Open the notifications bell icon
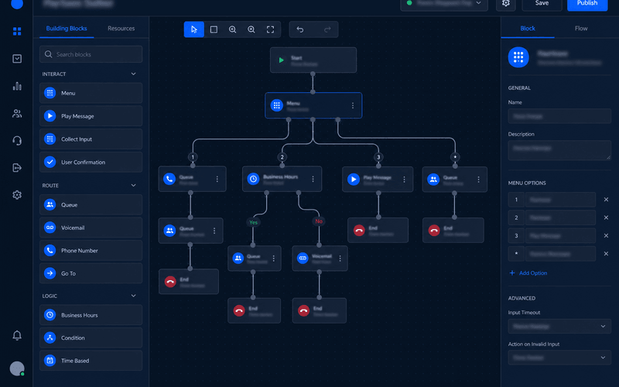The image size is (619, 387). coord(17,335)
